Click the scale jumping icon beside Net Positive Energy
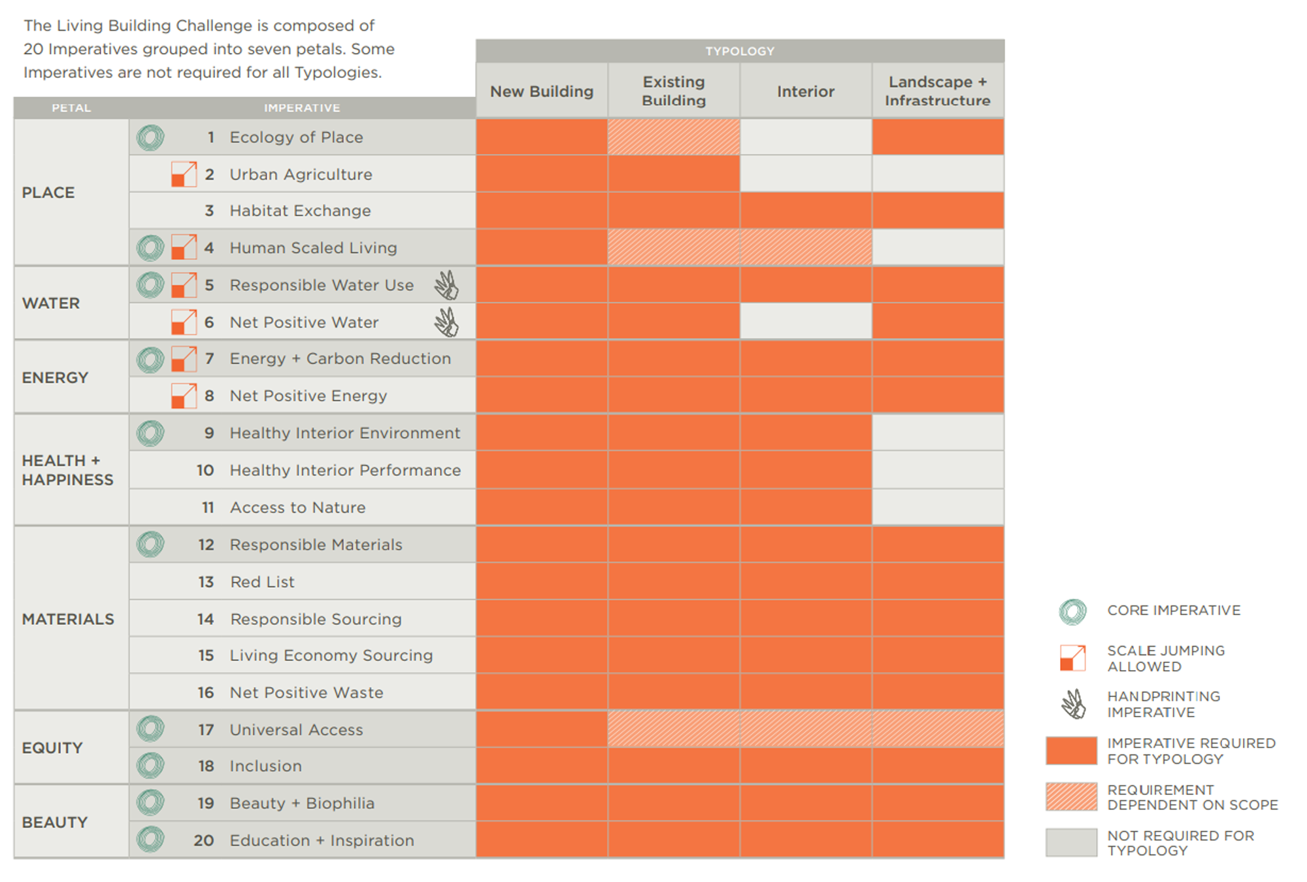This screenshot has height=882, width=1307. (184, 396)
